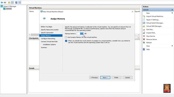The image size is (174, 97).
Task: Go to Connect Virtual Hard Disk step
Action: coord(49,41)
